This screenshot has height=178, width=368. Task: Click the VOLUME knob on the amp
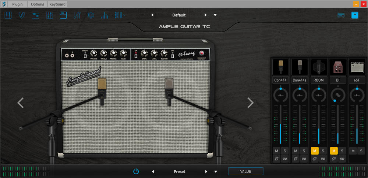(x=93, y=53)
